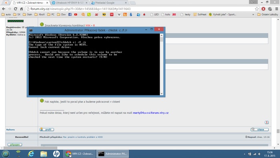Expand Ostatní záložky bookmarks folder
Image resolution: width=280 pixels, height=158 pixels.
point(268,14)
